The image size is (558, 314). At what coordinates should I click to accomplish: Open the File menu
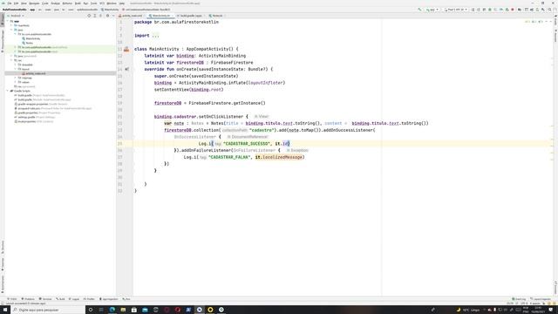[x=10, y=3]
